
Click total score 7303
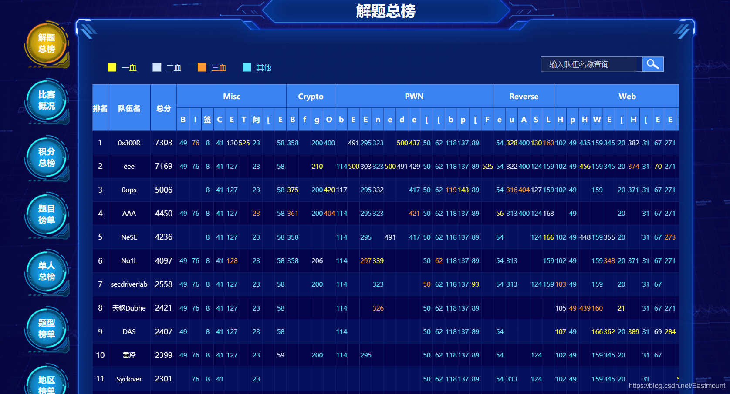[x=164, y=143]
